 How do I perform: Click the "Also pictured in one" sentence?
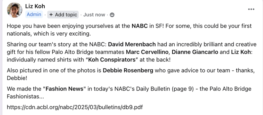[x=54, y=70]
